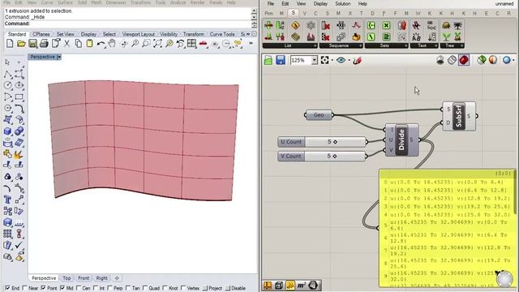Screen dimensions: 519x292
Task: Switch to the Front viewport tab
Action: coord(84,278)
